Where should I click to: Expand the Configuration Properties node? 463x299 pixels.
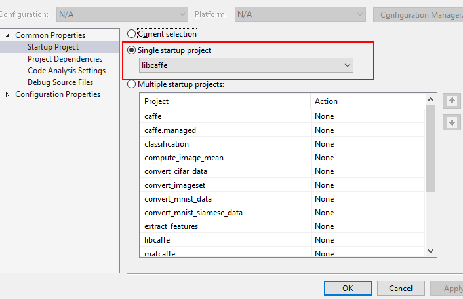click(x=7, y=94)
